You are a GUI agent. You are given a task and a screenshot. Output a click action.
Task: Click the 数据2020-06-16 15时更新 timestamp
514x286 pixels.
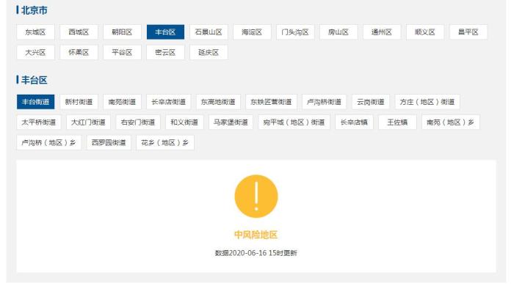point(256,253)
